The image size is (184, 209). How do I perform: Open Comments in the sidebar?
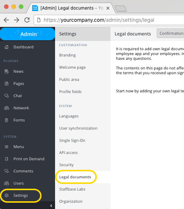coord(27,171)
